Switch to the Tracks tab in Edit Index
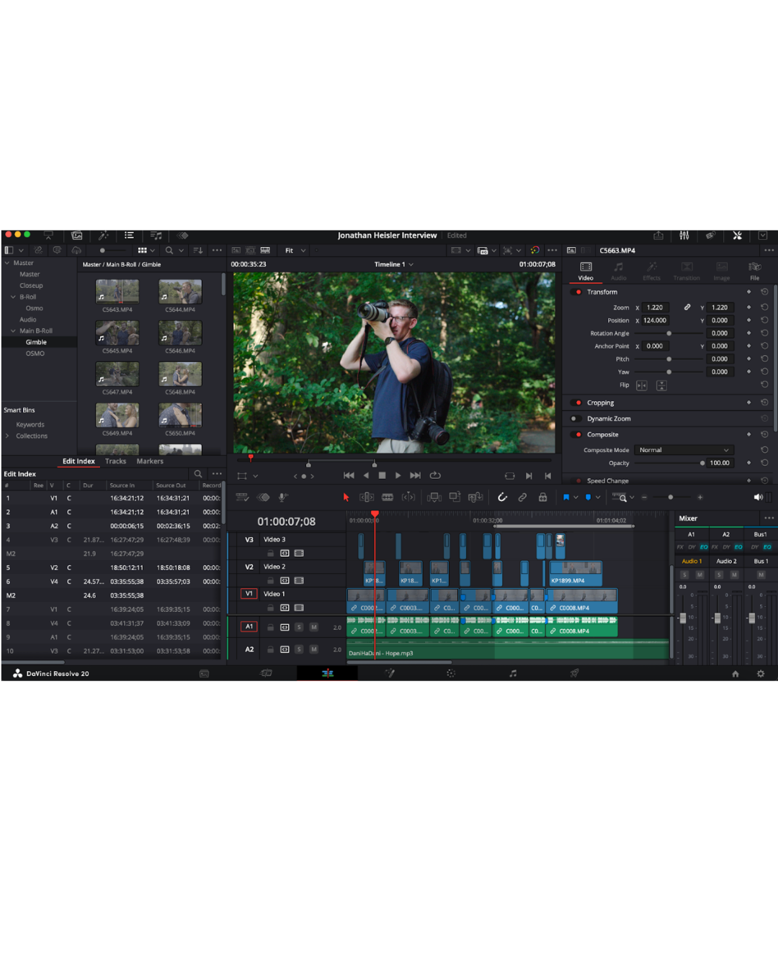 pyautogui.click(x=115, y=461)
